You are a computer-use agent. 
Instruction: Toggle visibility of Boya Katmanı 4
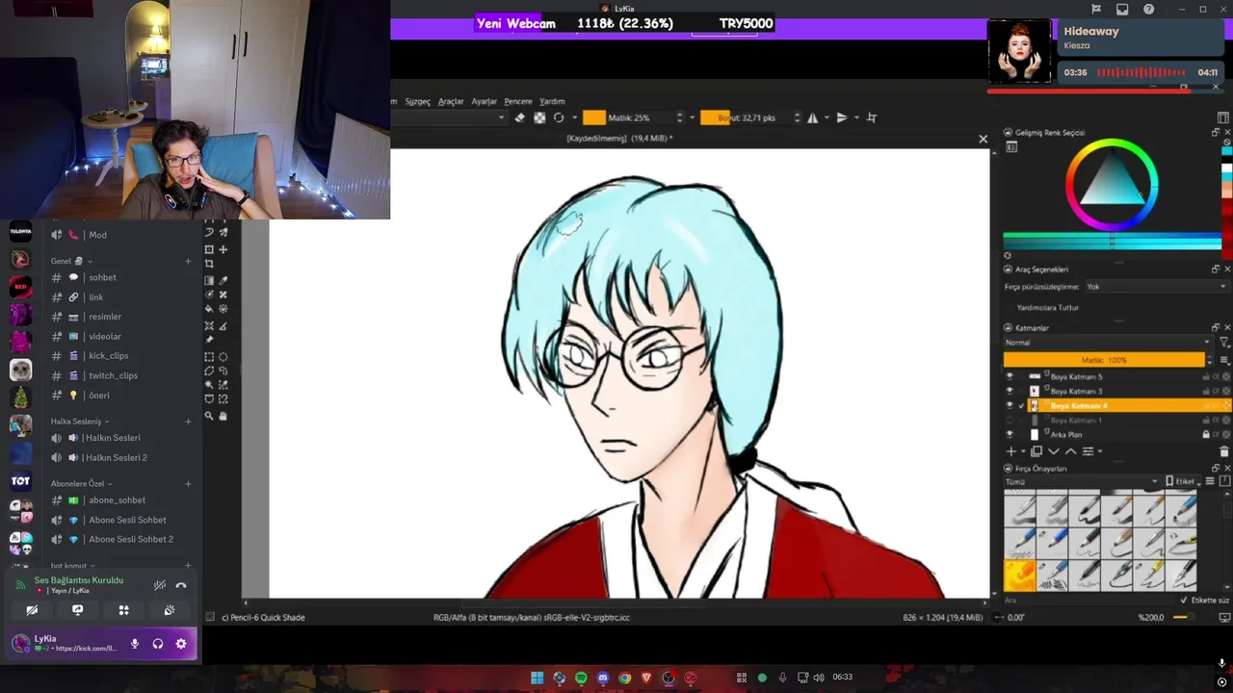click(1010, 405)
